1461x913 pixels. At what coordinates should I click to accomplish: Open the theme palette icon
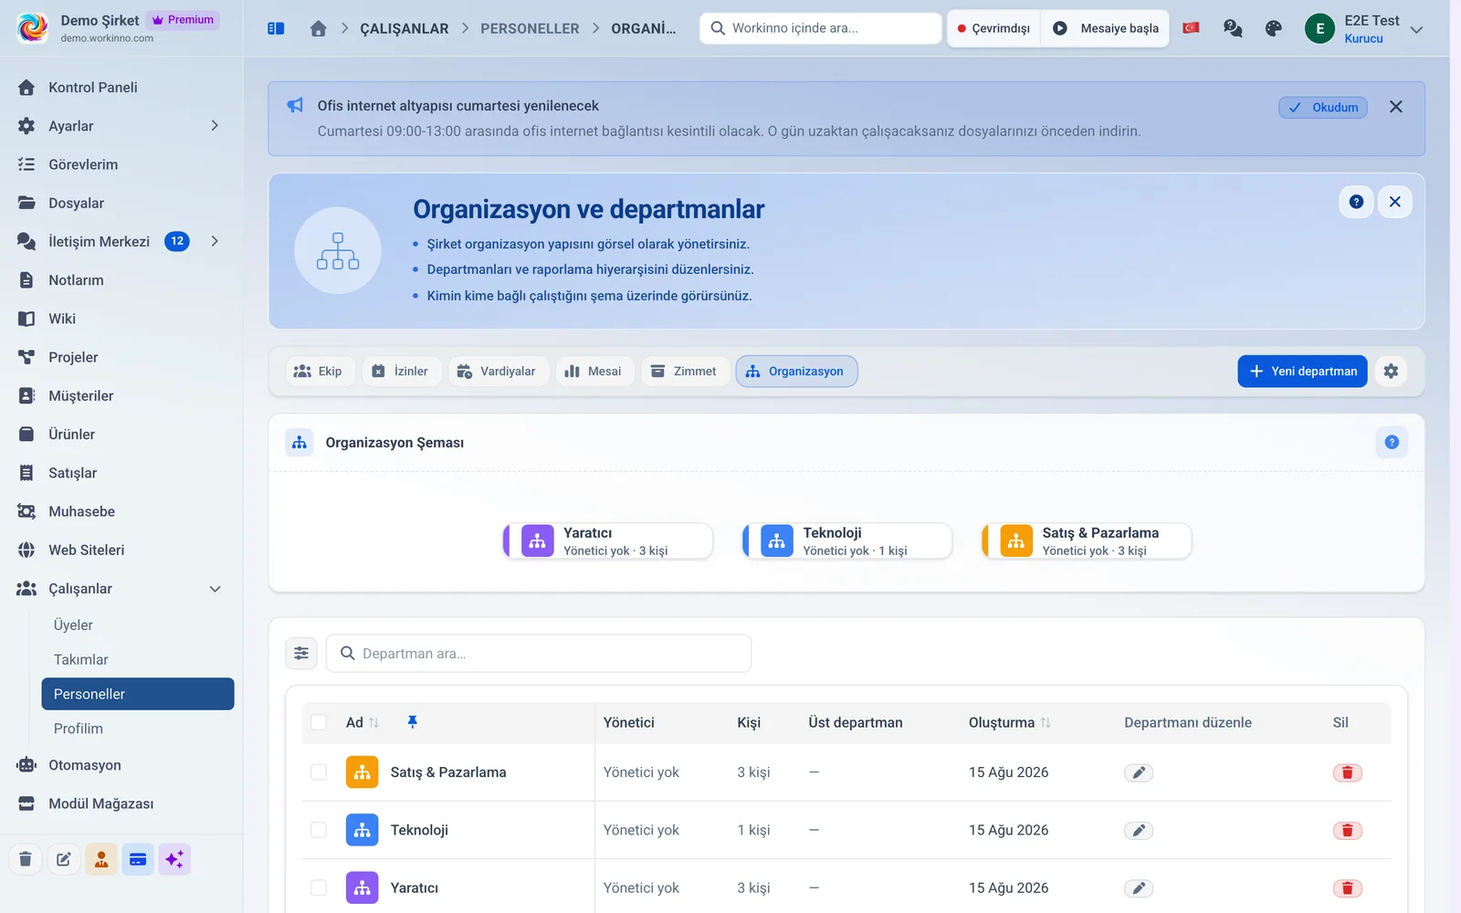tap(1274, 28)
